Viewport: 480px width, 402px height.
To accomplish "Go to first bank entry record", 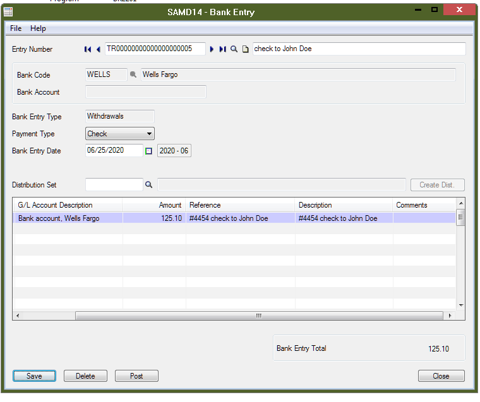I will [x=88, y=49].
